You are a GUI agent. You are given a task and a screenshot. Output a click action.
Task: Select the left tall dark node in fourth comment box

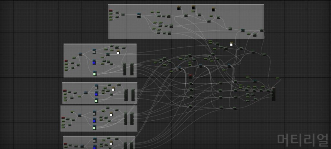(x=126, y=119)
